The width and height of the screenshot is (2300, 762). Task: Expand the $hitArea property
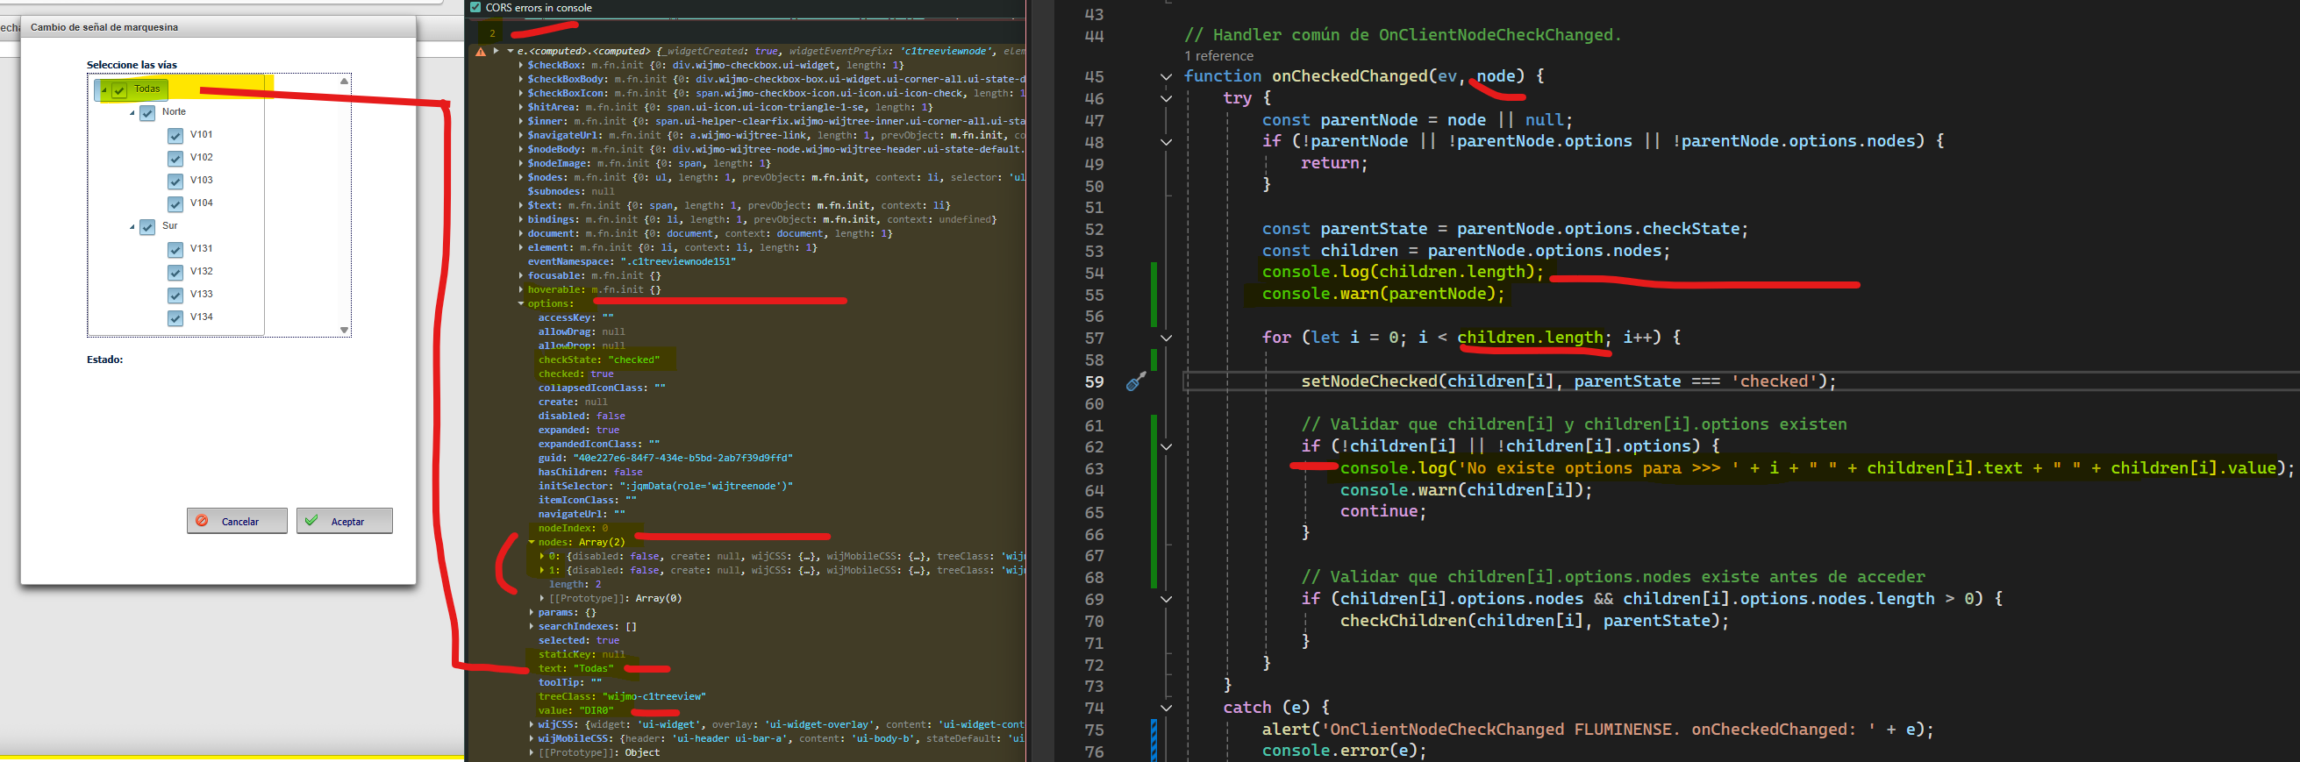tap(521, 107)
